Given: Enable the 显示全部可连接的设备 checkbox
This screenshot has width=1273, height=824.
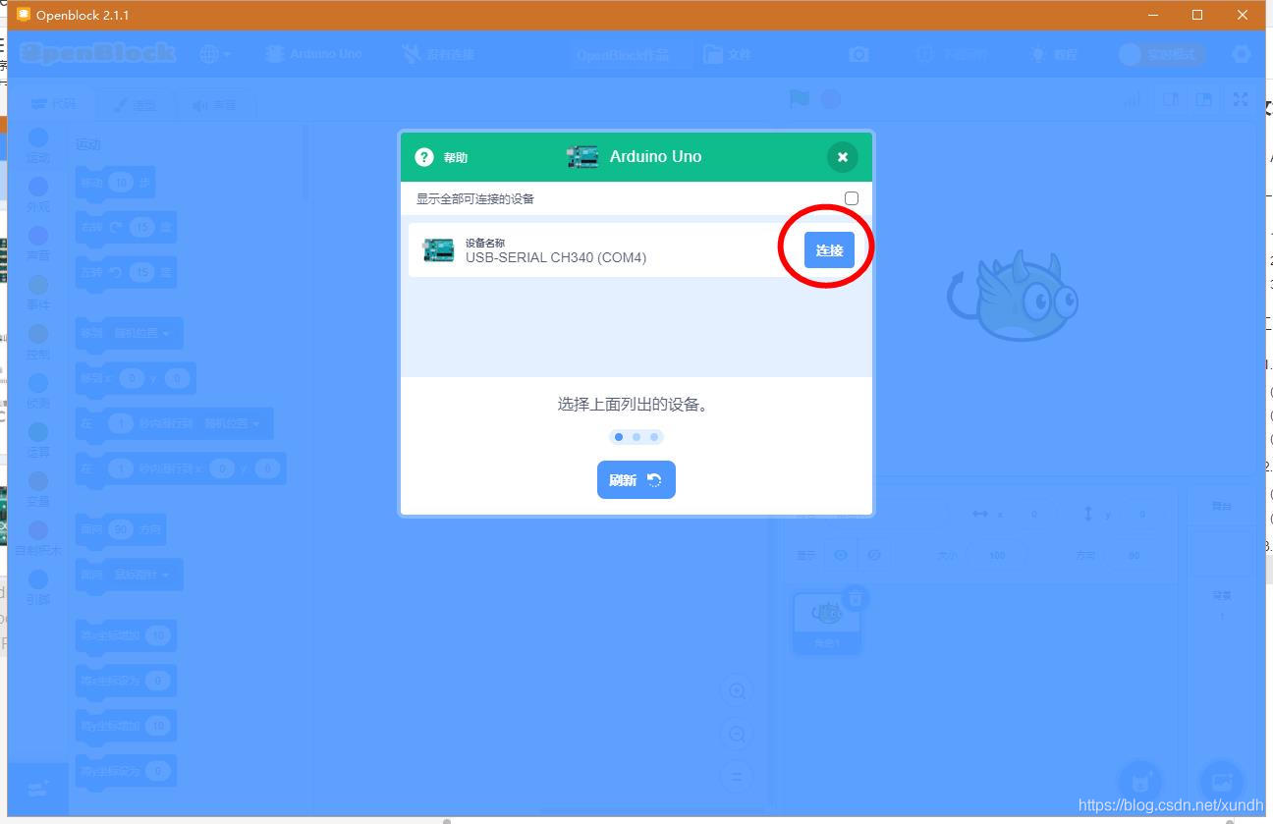Looking at the screenshot, I should (852, 198).
